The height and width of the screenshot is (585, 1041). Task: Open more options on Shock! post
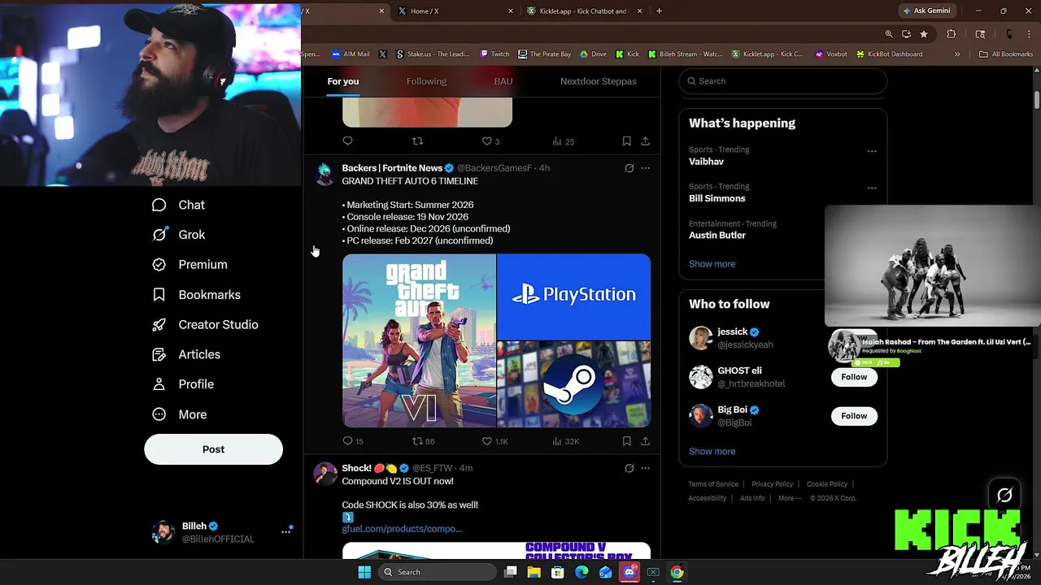pyautogui.click(x=645, y=468)
